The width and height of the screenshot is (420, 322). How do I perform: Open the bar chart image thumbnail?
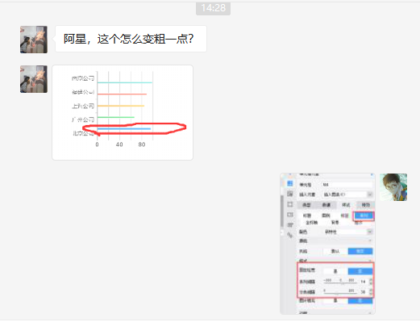[123, 112]
